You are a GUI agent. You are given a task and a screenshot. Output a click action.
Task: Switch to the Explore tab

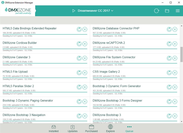click(110, 129)
